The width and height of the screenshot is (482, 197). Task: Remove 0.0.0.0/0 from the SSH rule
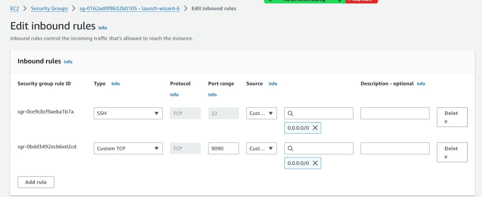tap(315, 128)
